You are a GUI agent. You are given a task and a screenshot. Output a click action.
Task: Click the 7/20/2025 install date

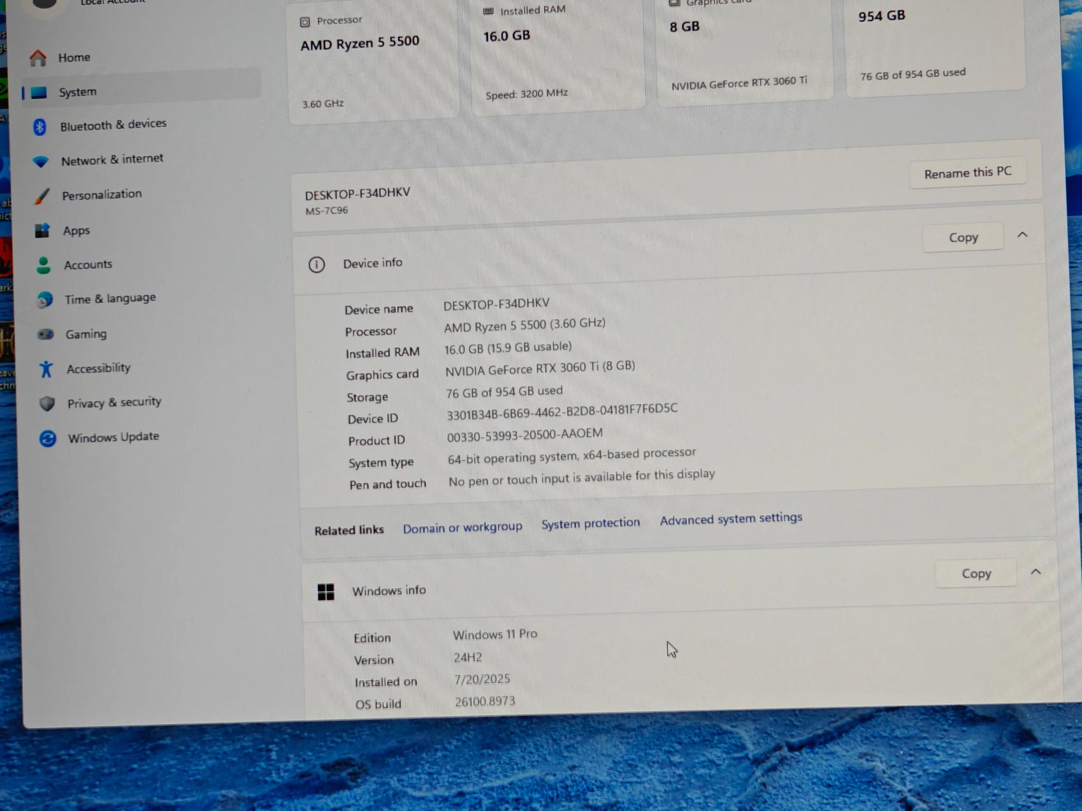[x=482, y=679]
